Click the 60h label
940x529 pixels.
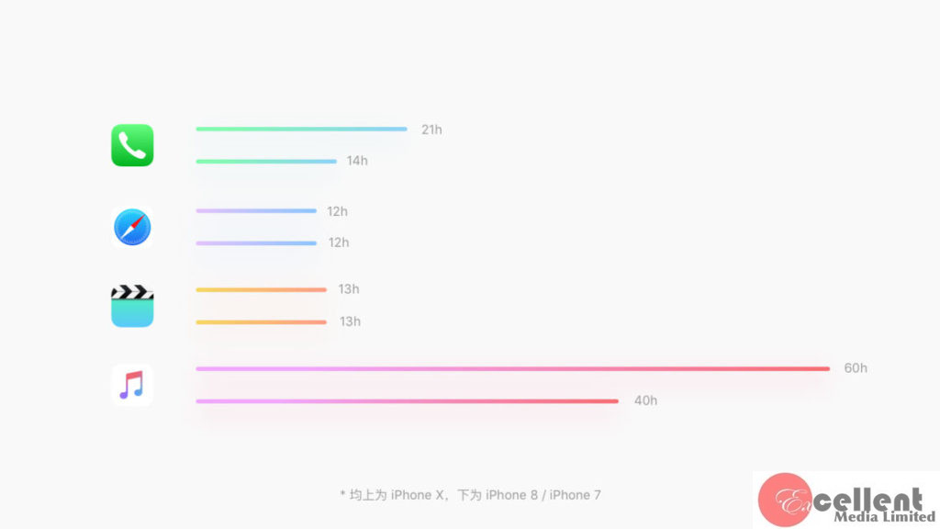(856, 368)
